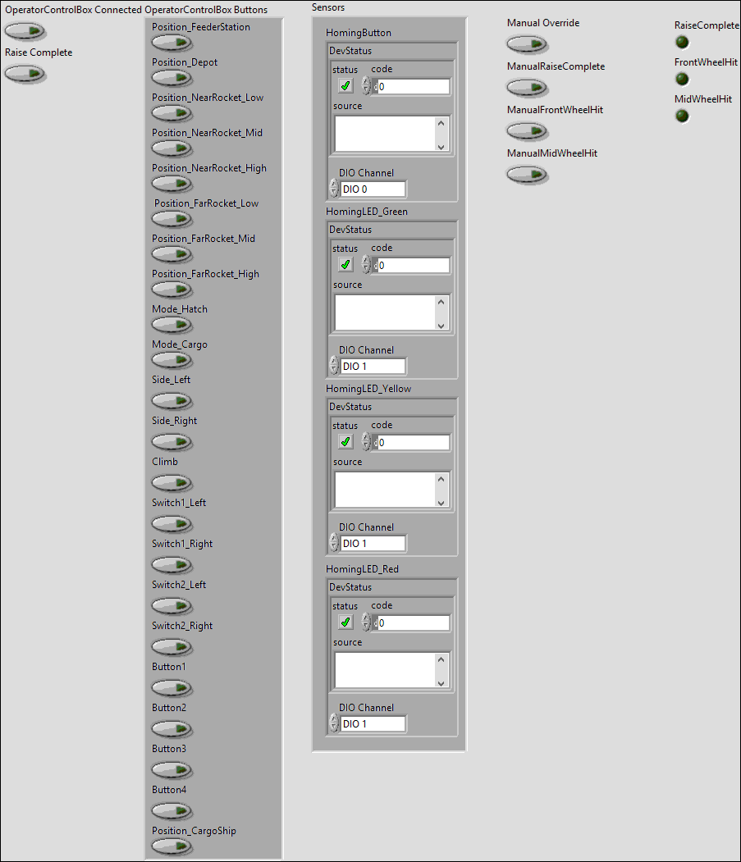The height and width of the screenshot is (862, 741).
Task: Open the HomingButton DIO Channel selector
Action: (373, 189)
